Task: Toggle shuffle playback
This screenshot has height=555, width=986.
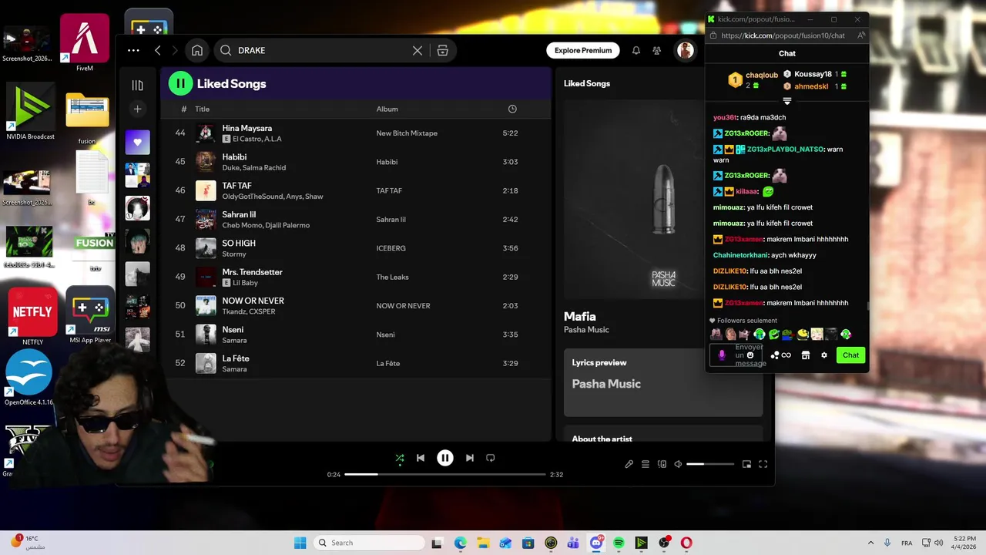Action: [x=400, y=458]
